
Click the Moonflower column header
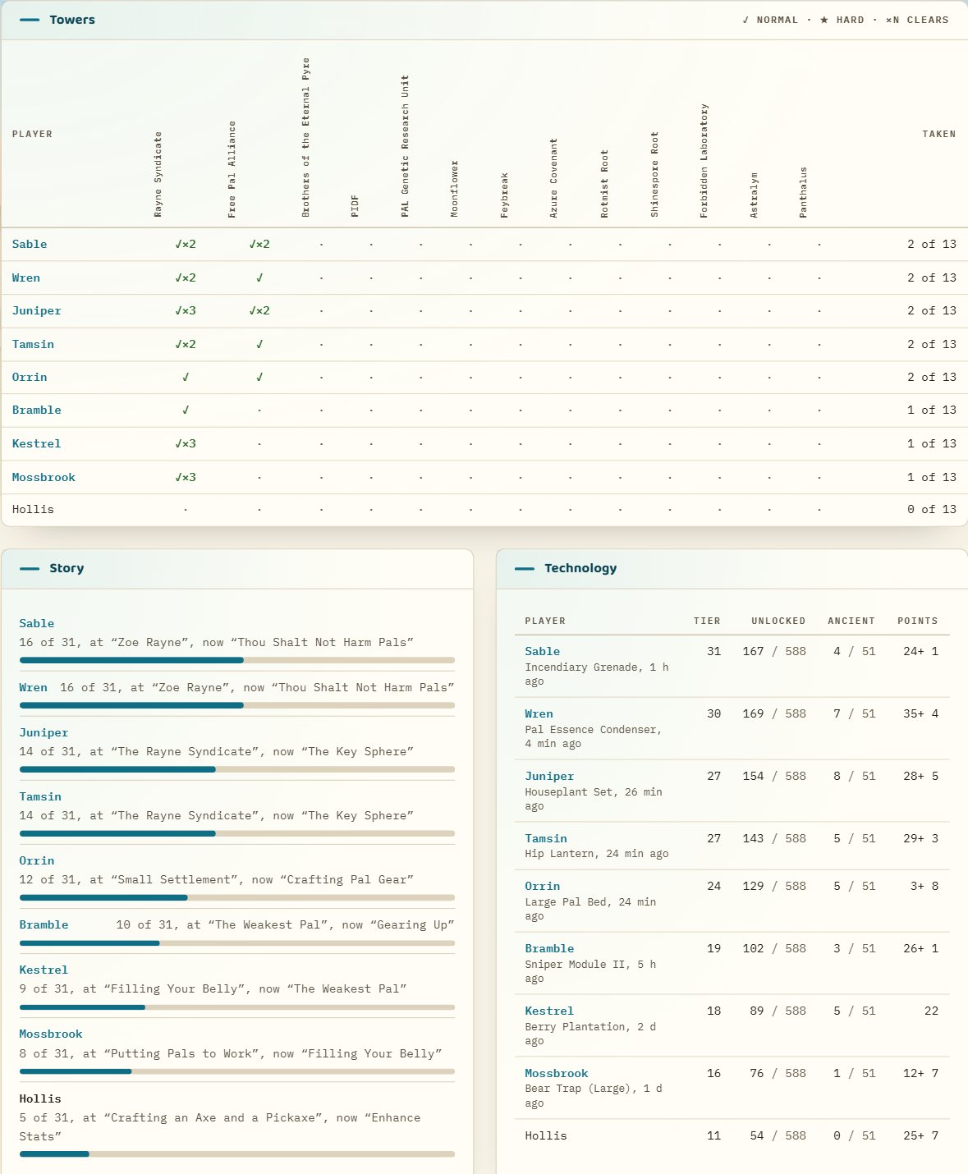455,189
